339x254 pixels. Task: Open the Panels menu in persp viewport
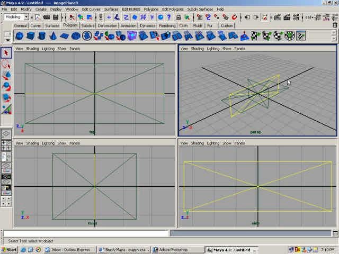239,49
